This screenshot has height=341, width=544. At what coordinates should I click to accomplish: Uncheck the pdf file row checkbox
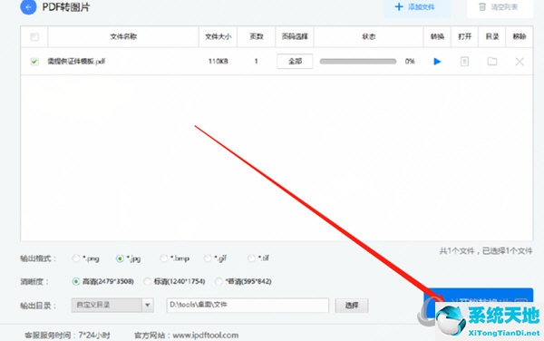[34, 62]
